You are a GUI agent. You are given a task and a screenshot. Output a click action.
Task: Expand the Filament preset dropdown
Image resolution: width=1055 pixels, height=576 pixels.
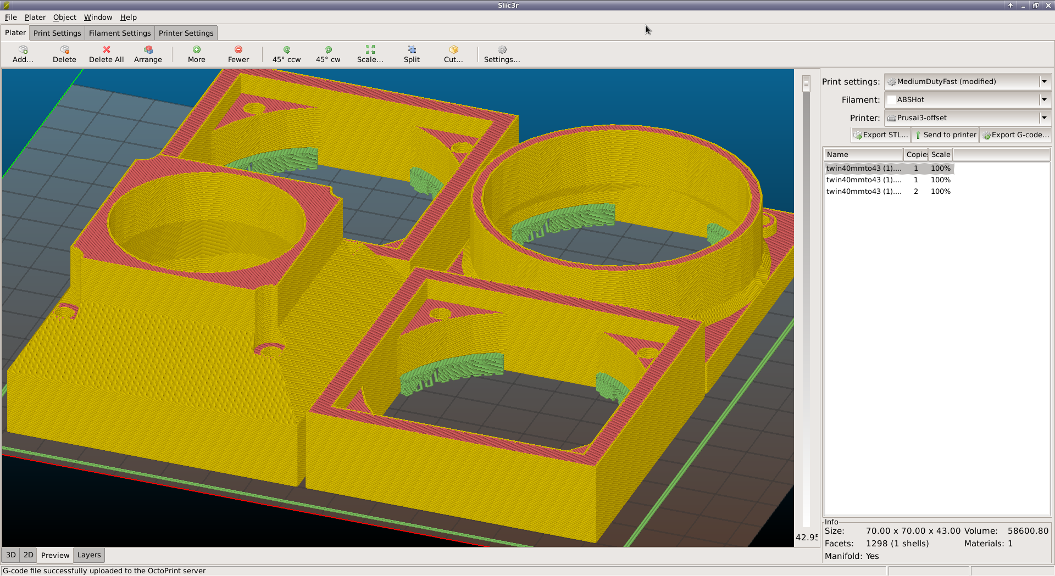(1043, 100)
